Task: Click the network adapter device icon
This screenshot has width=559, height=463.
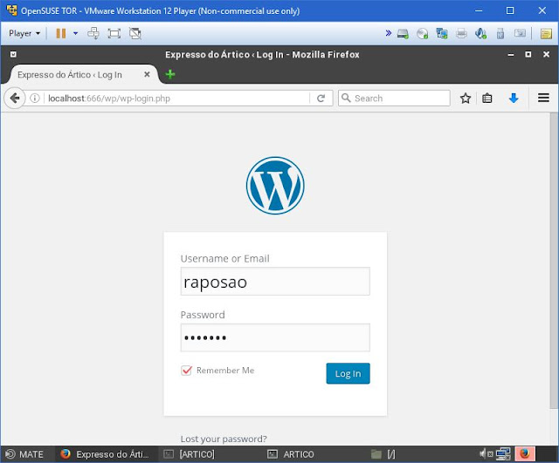Action: point(442,34)
